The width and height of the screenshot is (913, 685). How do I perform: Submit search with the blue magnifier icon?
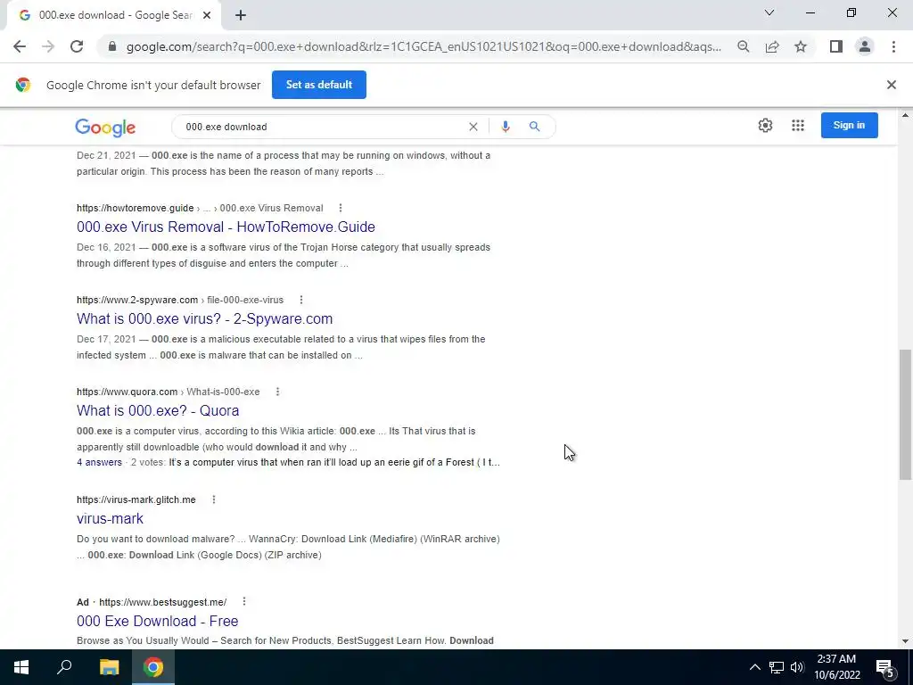tap(535, 127)
